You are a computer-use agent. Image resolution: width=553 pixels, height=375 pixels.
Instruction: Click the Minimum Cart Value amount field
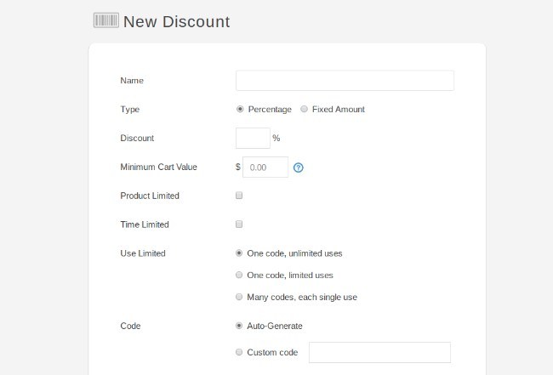265,168
